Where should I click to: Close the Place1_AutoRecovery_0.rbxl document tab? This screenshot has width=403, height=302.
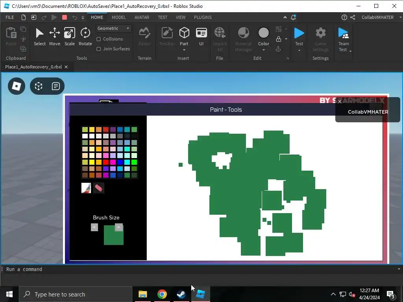click(66, 67)
